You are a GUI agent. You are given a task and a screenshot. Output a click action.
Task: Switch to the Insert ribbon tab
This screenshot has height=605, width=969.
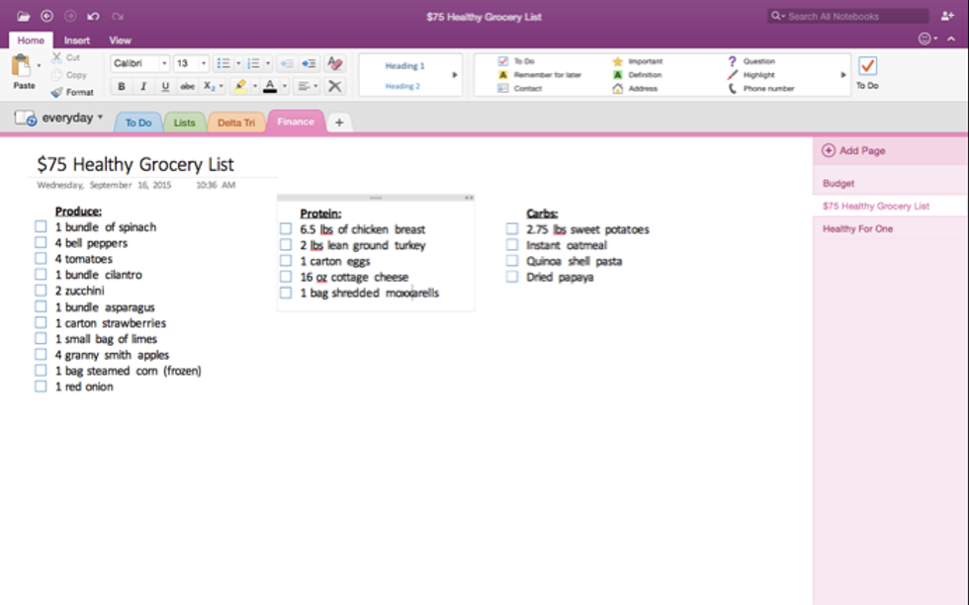pyautogui.click(x=77, y=41)
